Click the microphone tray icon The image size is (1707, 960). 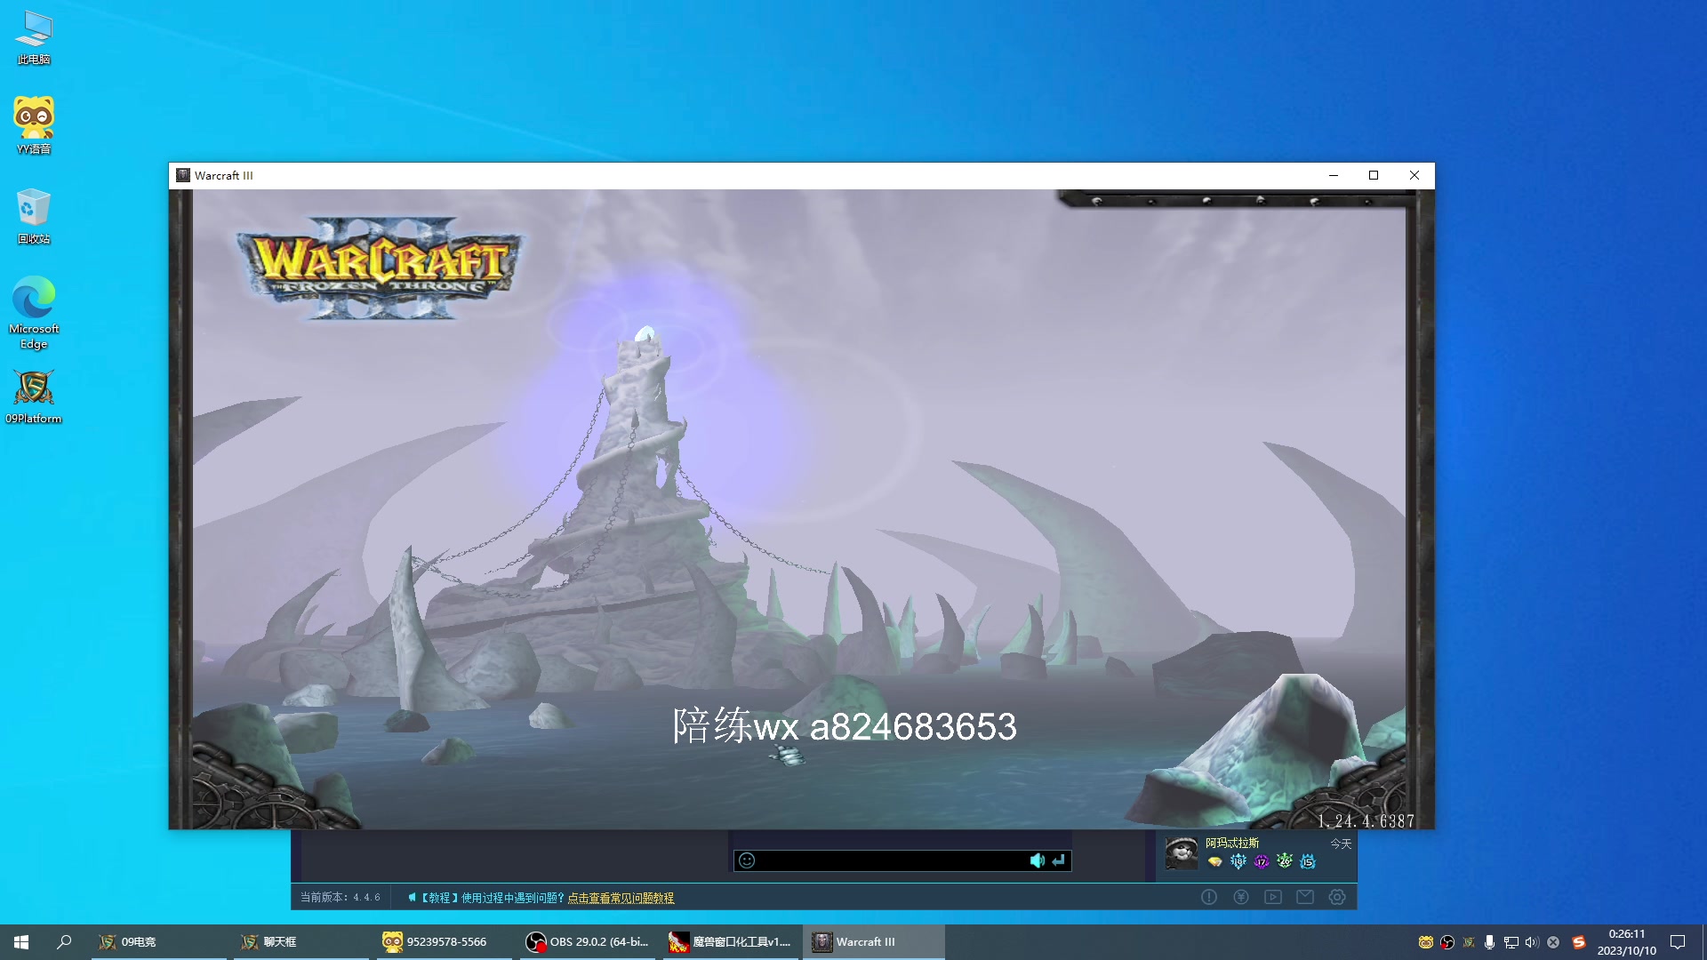(1490, 942)
